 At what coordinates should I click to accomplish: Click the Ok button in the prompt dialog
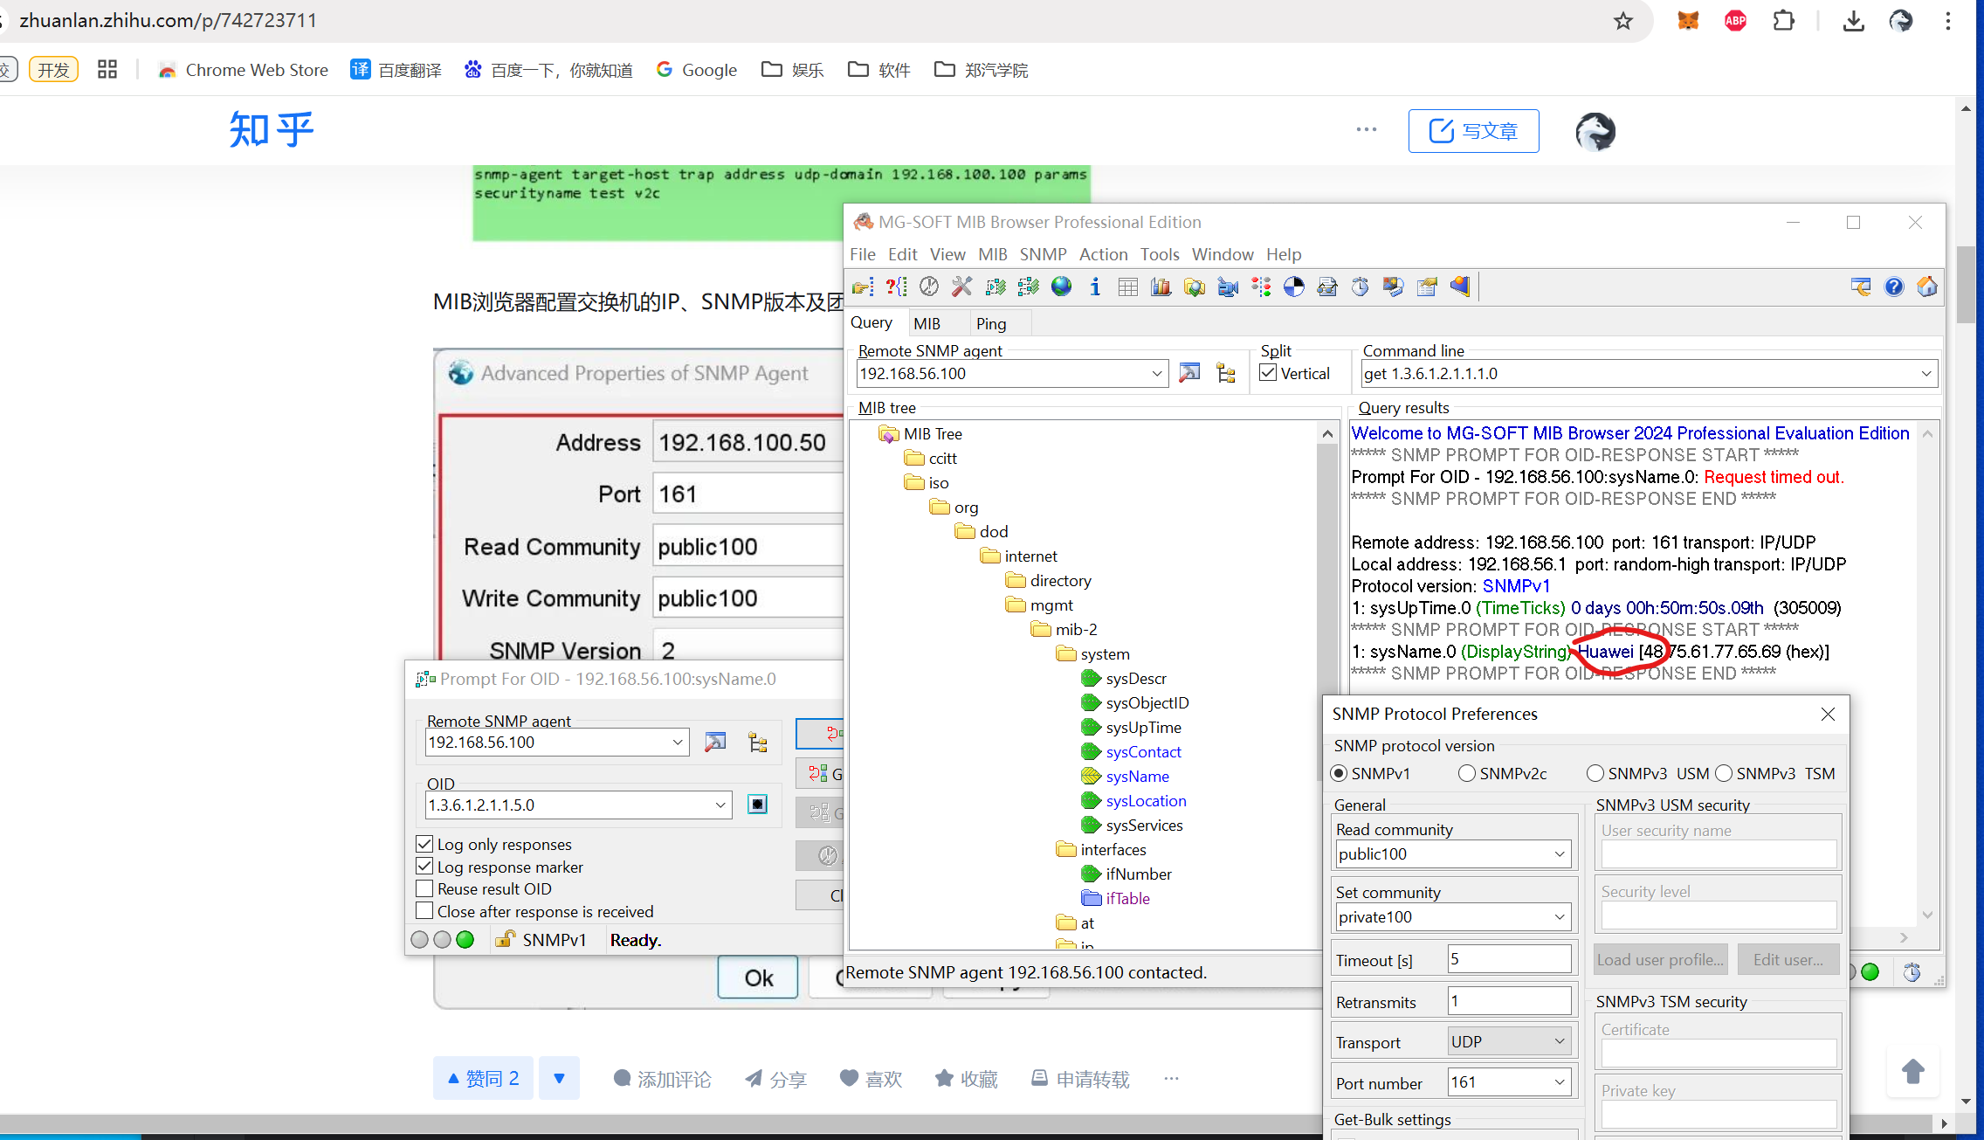[756, 977]
